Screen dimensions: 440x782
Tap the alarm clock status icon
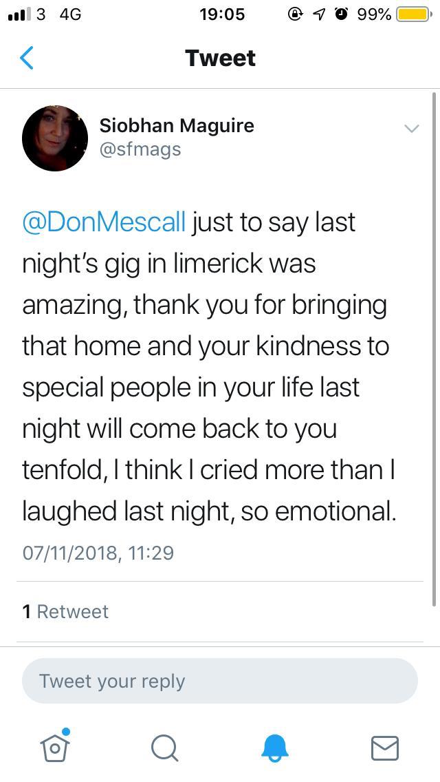340,14
